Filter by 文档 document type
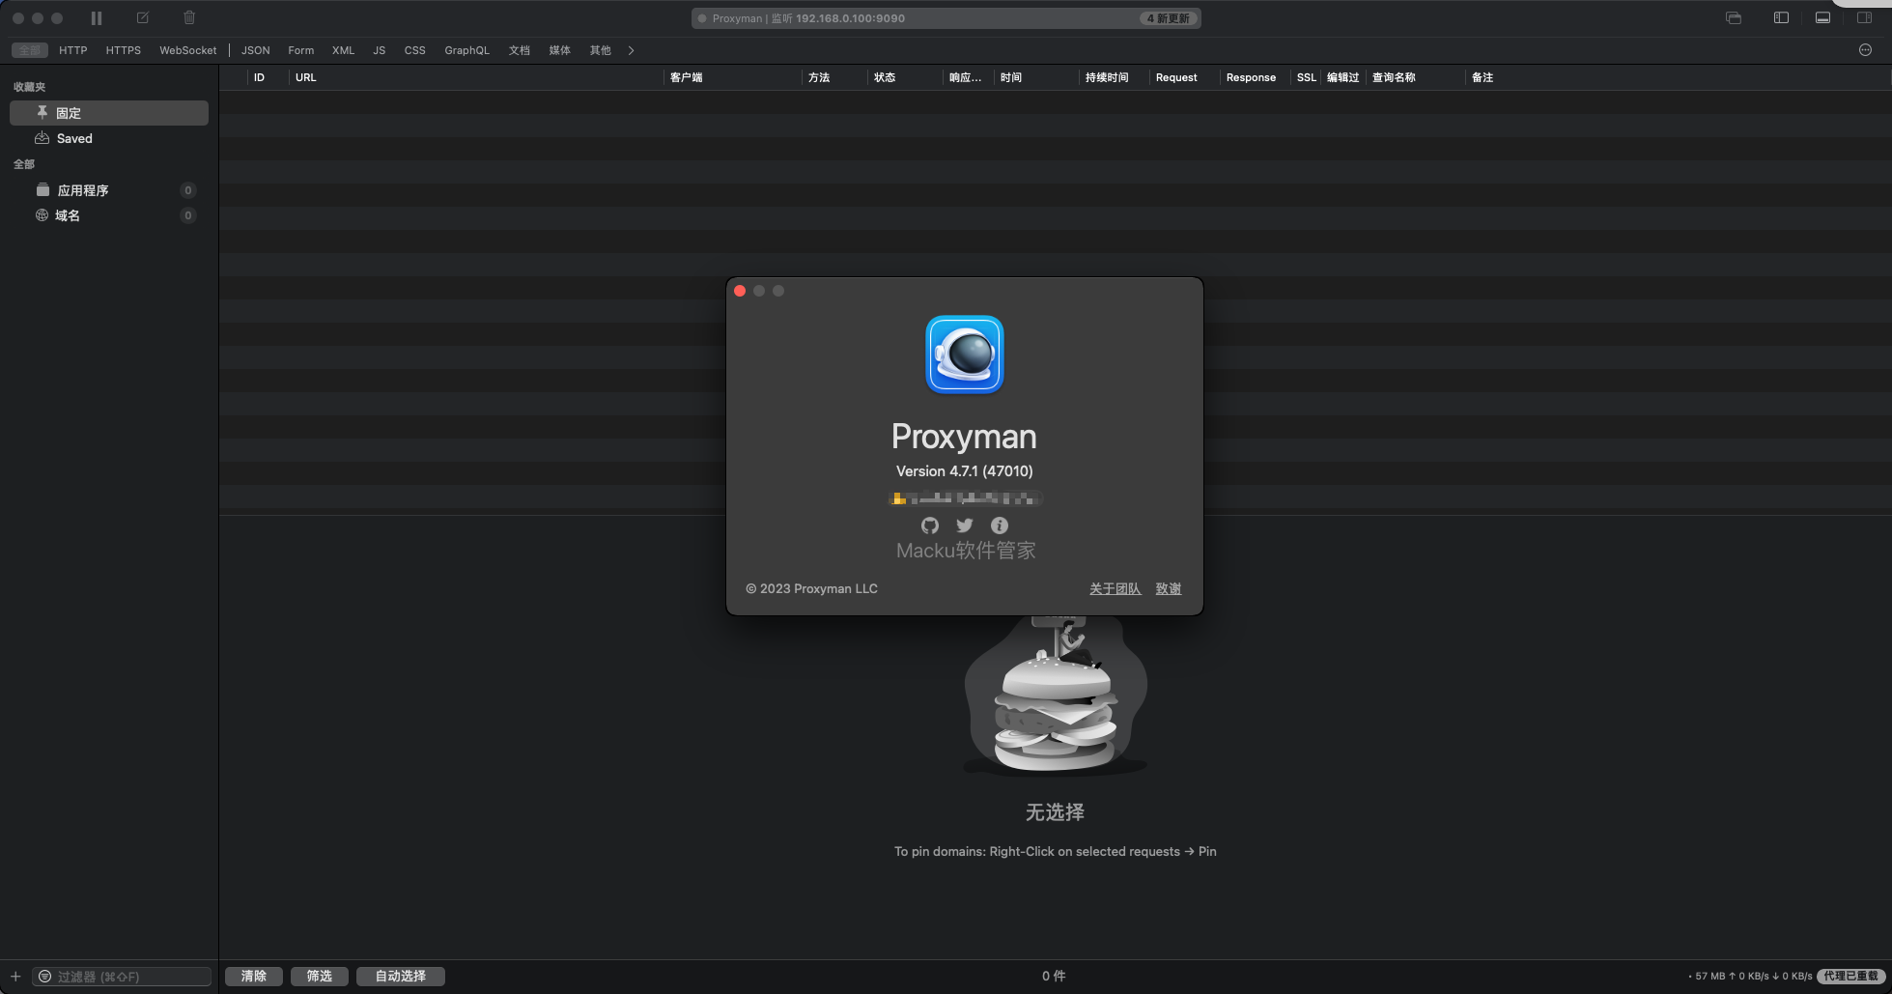The image size is (1892, 994). (x=520, y=50)
